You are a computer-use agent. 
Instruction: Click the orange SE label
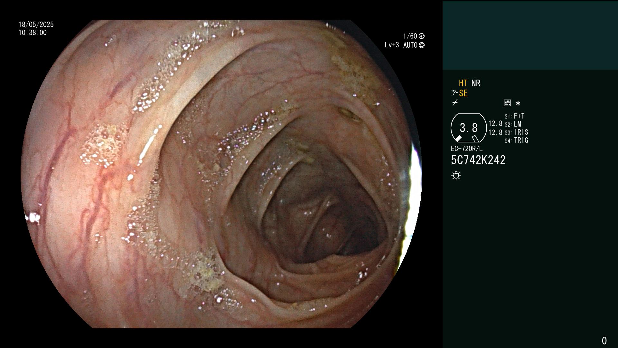(x=463, y=93)
